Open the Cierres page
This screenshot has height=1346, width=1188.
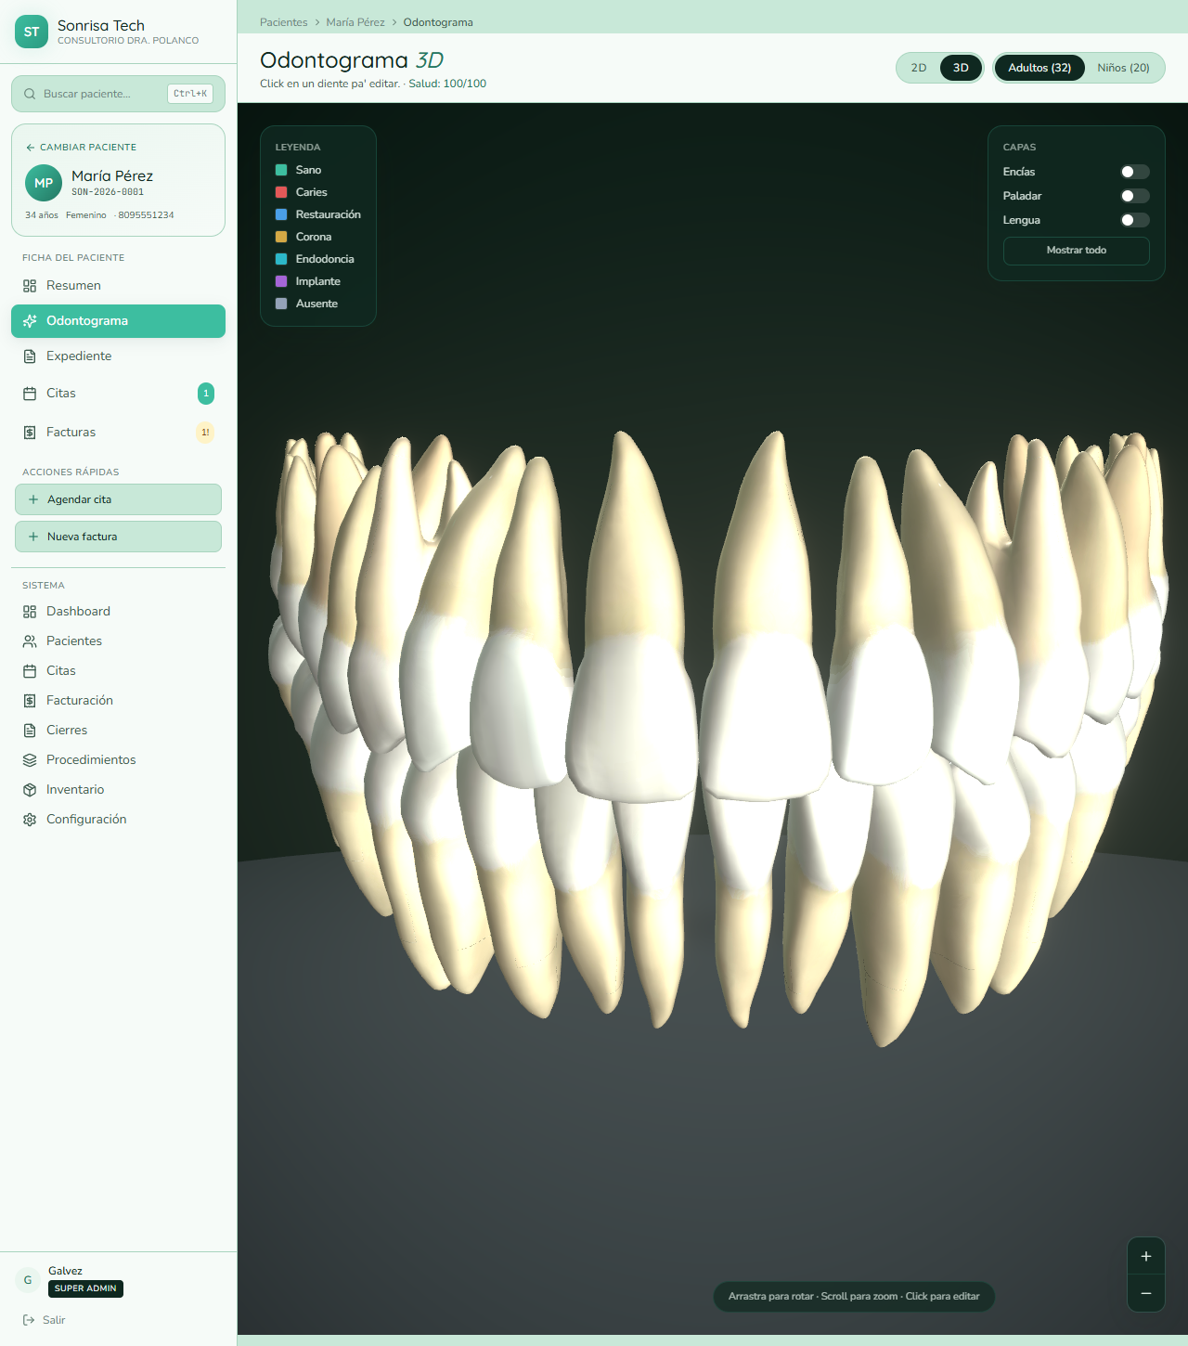(118, 731)
